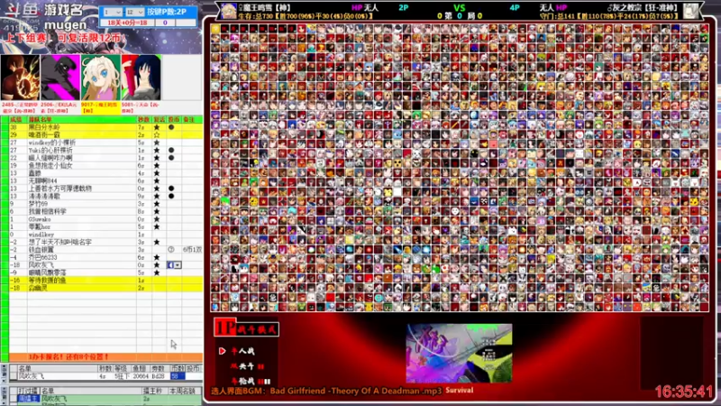Click the yellow caption under the blonde portrait

(x=100, y=107)
